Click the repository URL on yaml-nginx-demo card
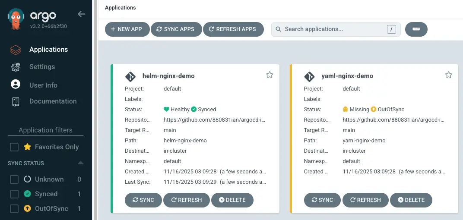 (x=393, y=120)
